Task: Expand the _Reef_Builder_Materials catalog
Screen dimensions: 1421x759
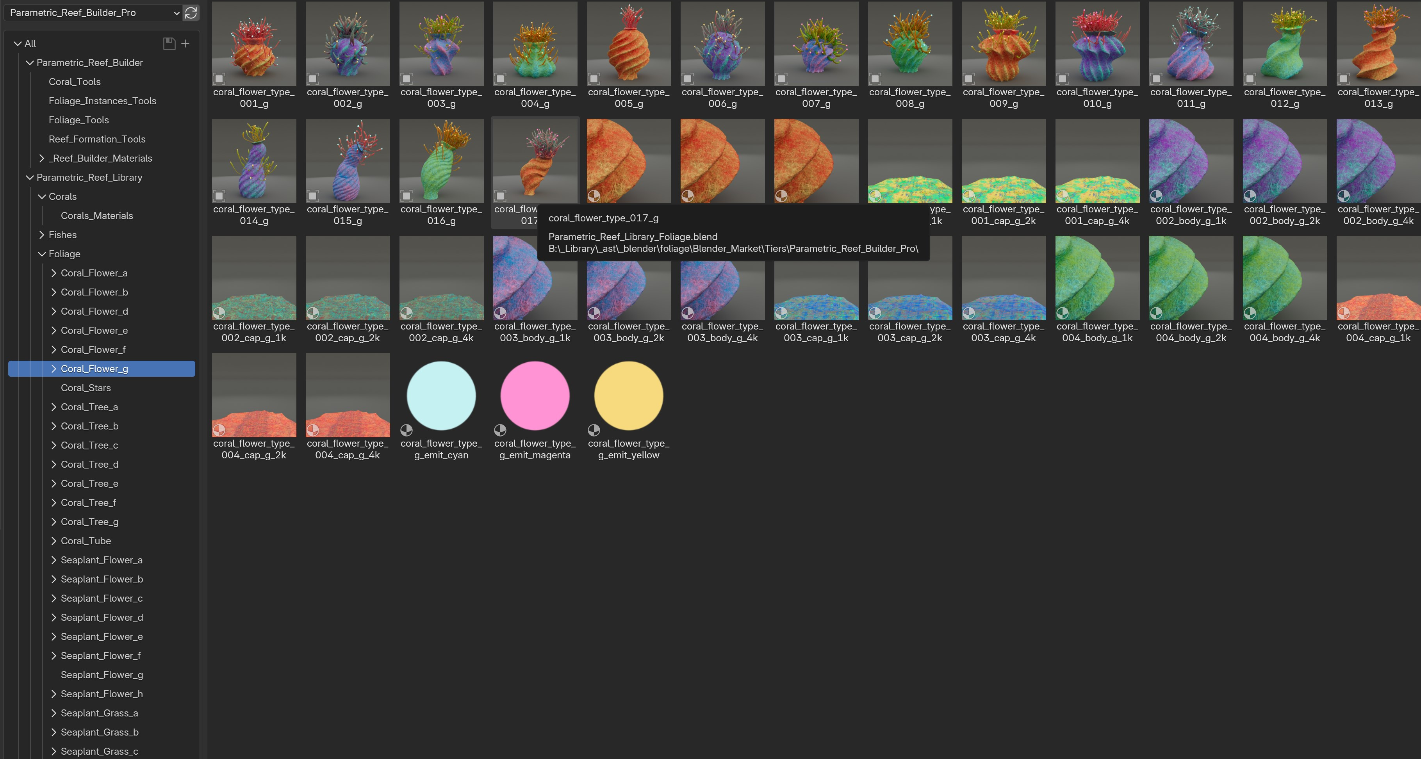Action: coord(42,158)
